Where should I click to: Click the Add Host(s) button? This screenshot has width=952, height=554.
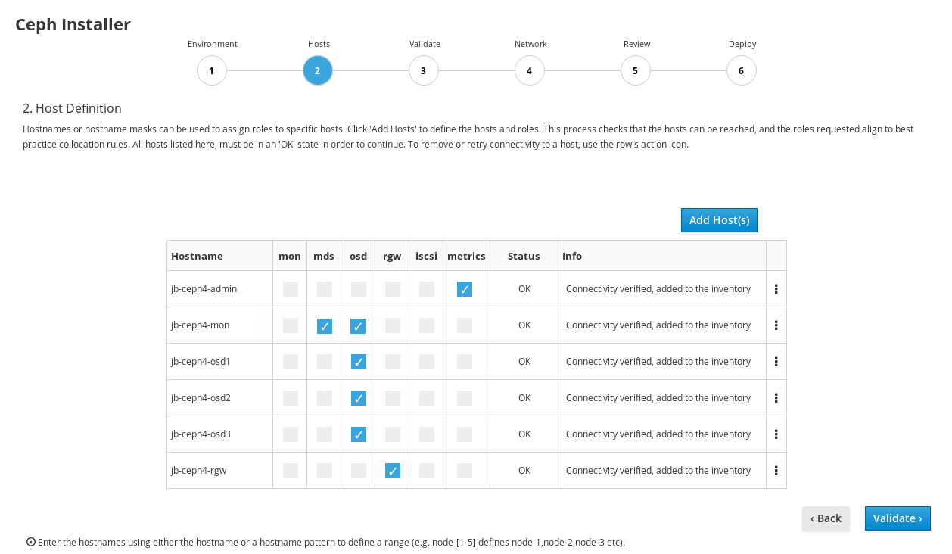coord(719,220)
